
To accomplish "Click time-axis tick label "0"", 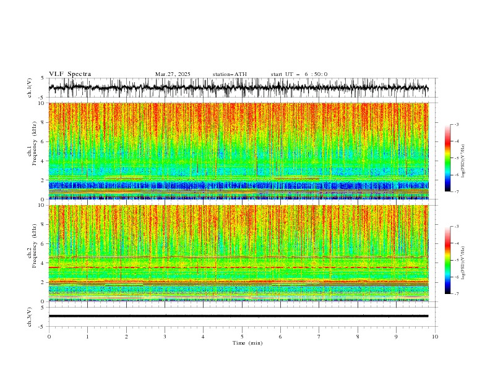I will pyautogui.click(x=49, y=337).
